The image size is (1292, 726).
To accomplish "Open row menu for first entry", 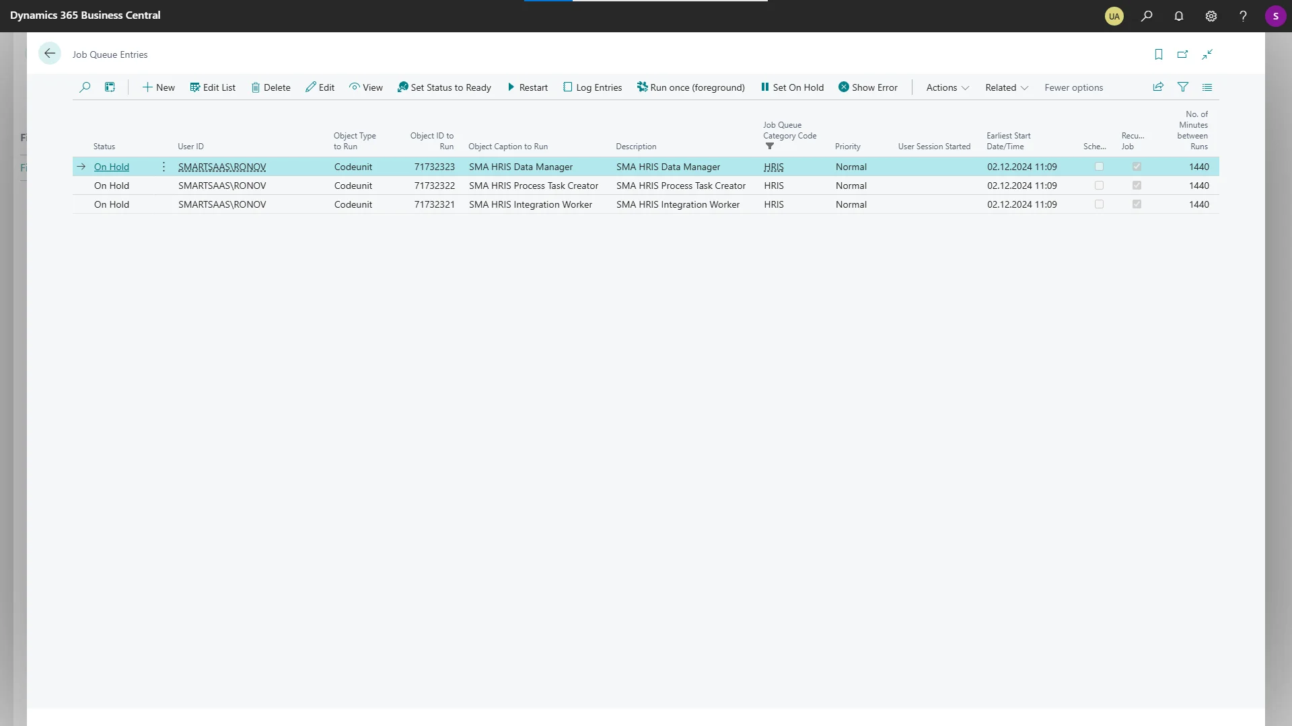I will click(164, 167).
